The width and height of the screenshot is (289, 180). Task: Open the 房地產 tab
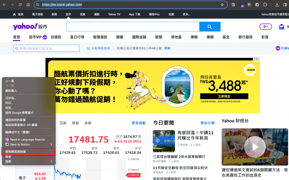click(176, 37)
